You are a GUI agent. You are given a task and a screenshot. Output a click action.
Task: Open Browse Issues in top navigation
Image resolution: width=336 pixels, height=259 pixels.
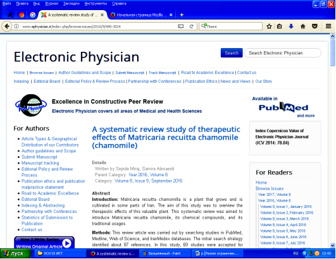(42, 73)
